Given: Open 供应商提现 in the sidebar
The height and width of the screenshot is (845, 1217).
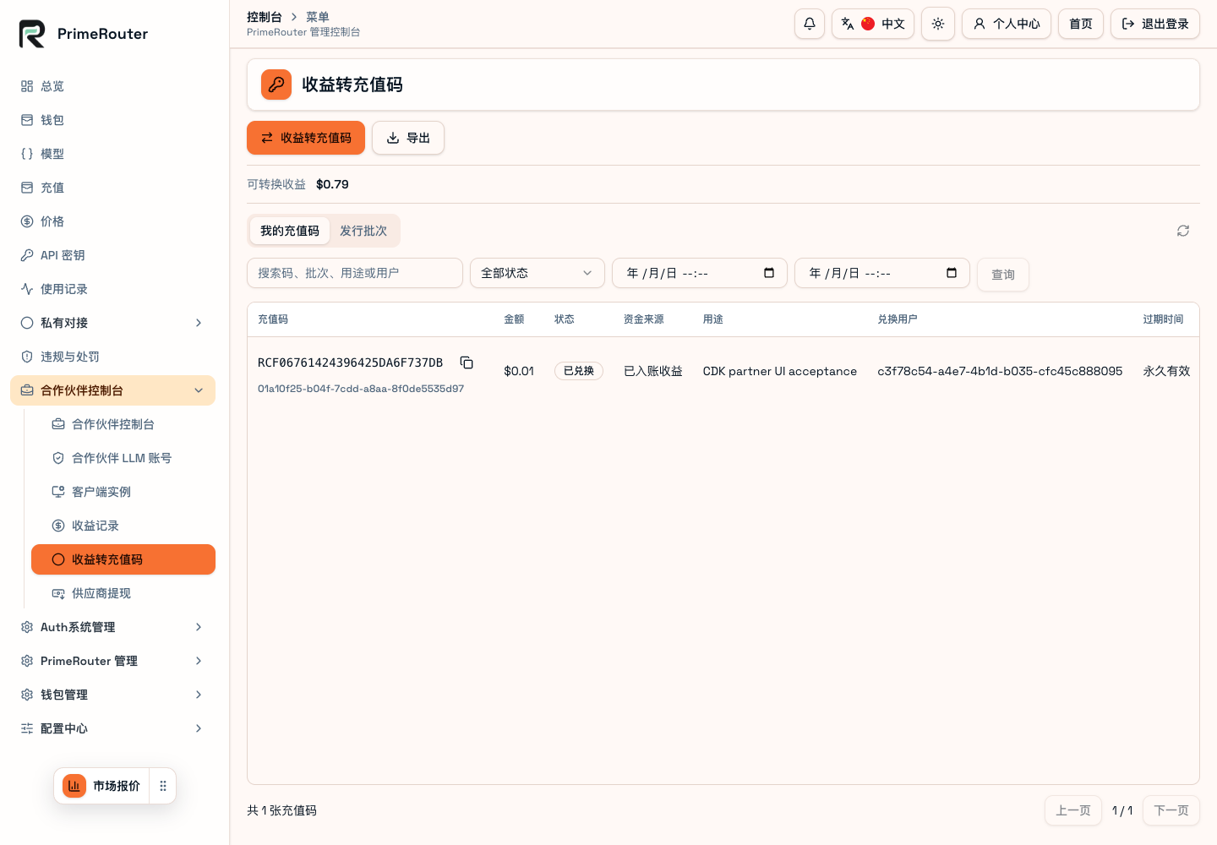Looking at the screenshot, I should click(123, 593).
